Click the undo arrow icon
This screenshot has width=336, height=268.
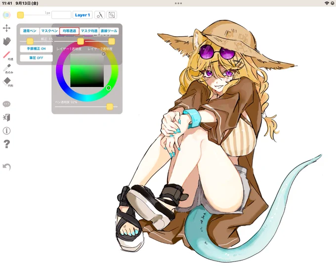pyautogui.click(x=6, y=167)
